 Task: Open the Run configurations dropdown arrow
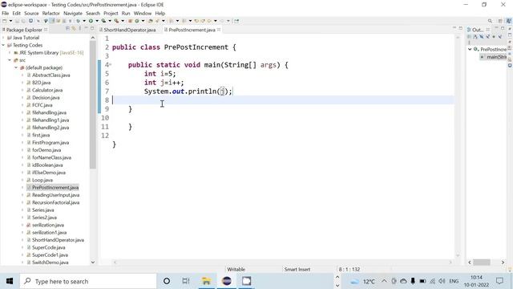97,21
